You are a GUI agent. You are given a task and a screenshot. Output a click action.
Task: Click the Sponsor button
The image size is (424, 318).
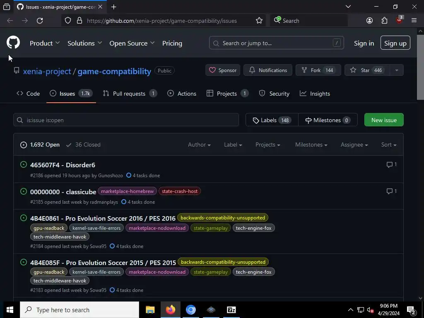(222, 70)
